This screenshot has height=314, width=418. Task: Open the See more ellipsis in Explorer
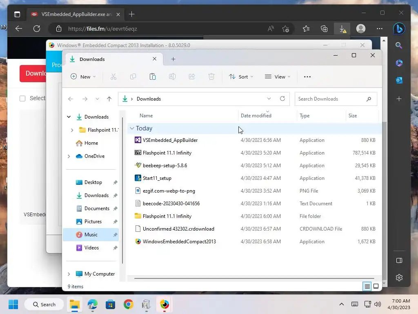pyautogui.click(x=307, y=77)
